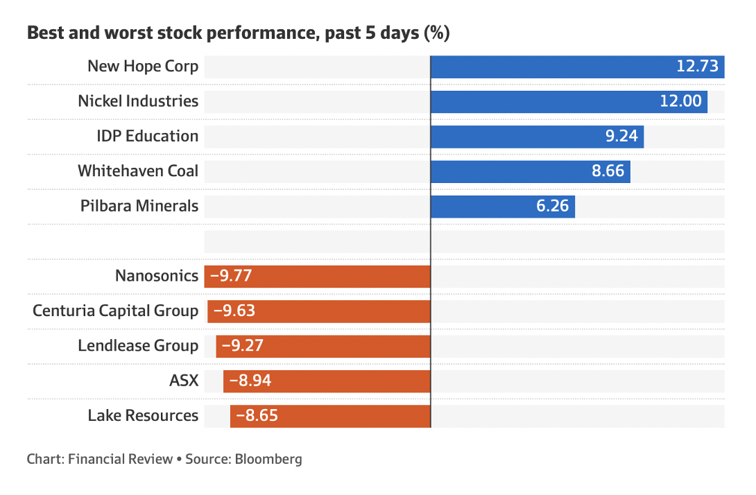Click the Chart: Financial Review credit
Viewport: 756px width, 495px height.
click(99, 459)
